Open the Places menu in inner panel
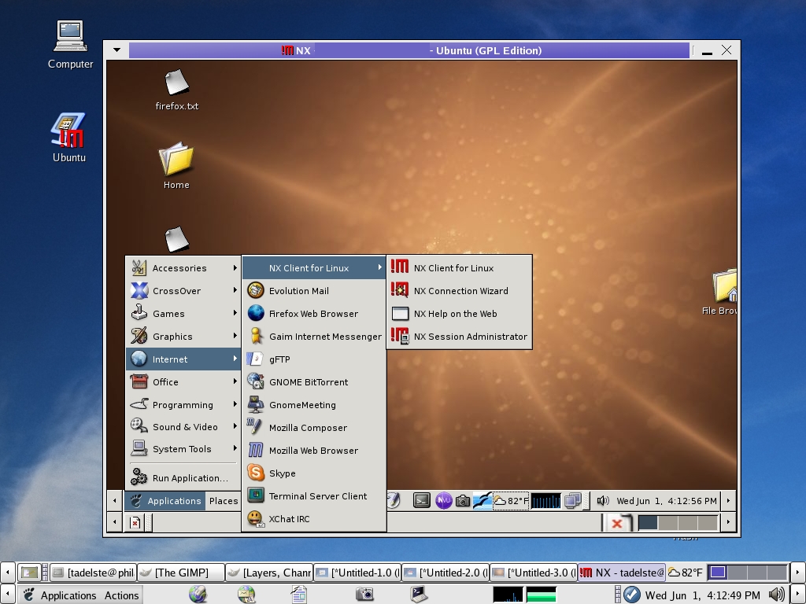 (x=223, y=501)
